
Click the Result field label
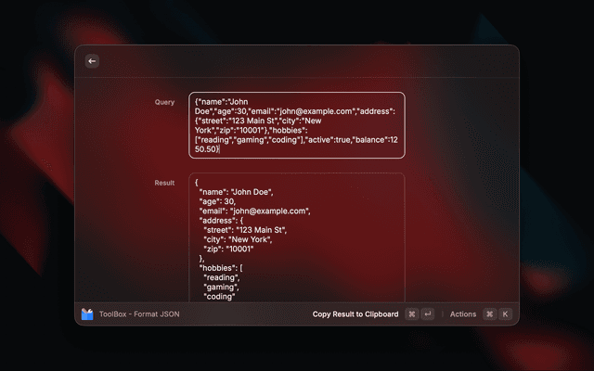click(x=164, y=183)
